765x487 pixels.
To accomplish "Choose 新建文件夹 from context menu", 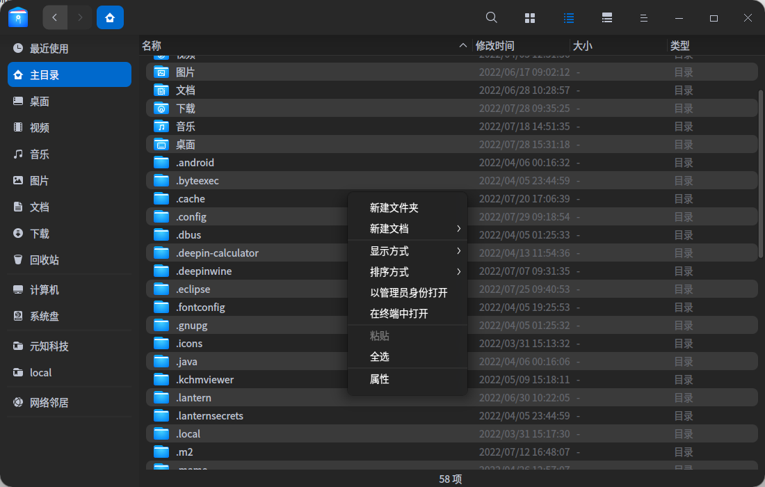I will click(x=408, y=208).
